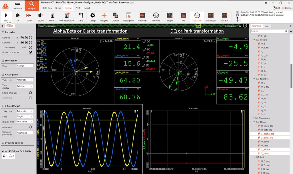Open the Options button
Viewport: 293px width, 174px height.
(x=287, y=8)
